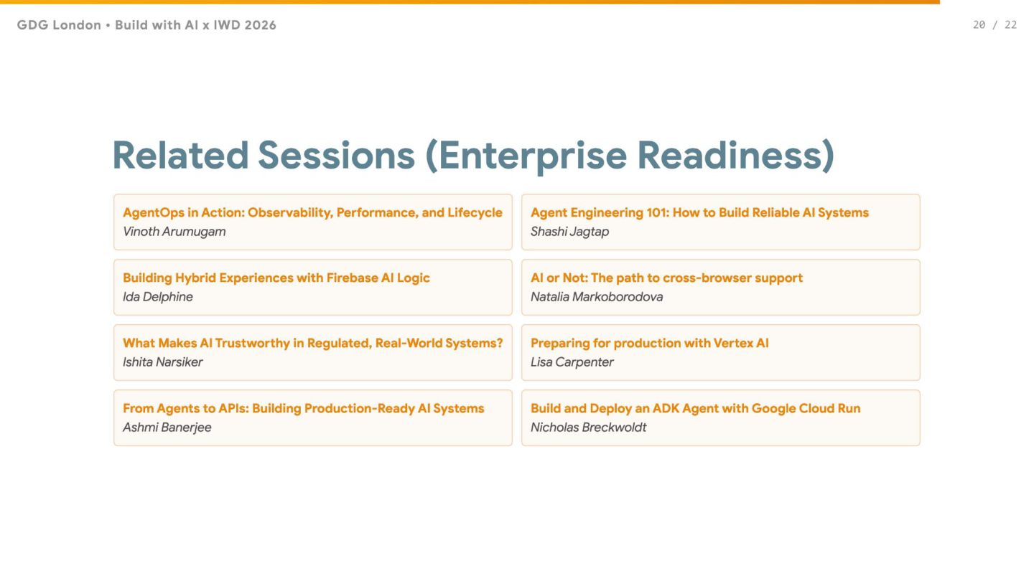Screen dimensions: 1034x581
Task: Open Building Hybrid Experiences with Firebase card
Action: pos(313,287)
